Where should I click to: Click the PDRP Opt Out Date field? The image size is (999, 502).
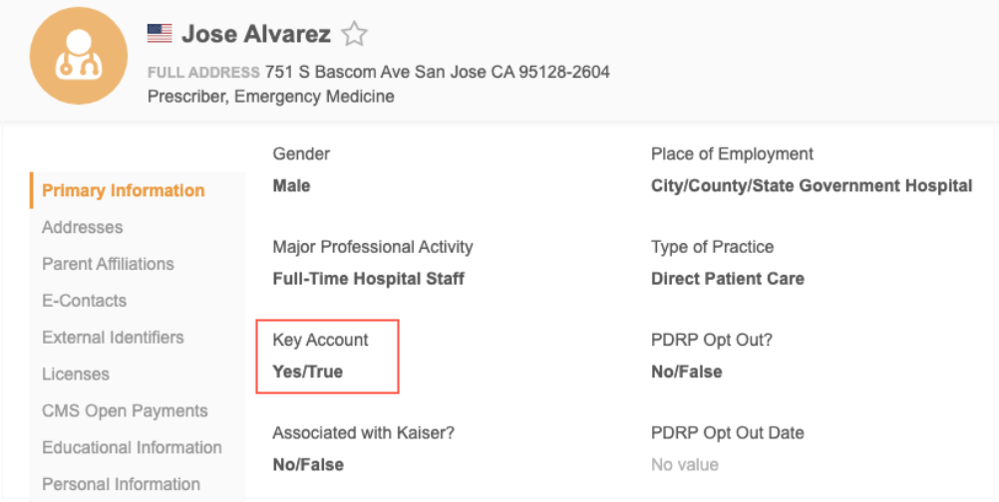tap(684, 464)
